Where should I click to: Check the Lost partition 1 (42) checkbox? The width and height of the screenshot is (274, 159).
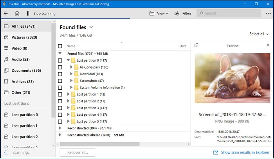click(60, 94)
